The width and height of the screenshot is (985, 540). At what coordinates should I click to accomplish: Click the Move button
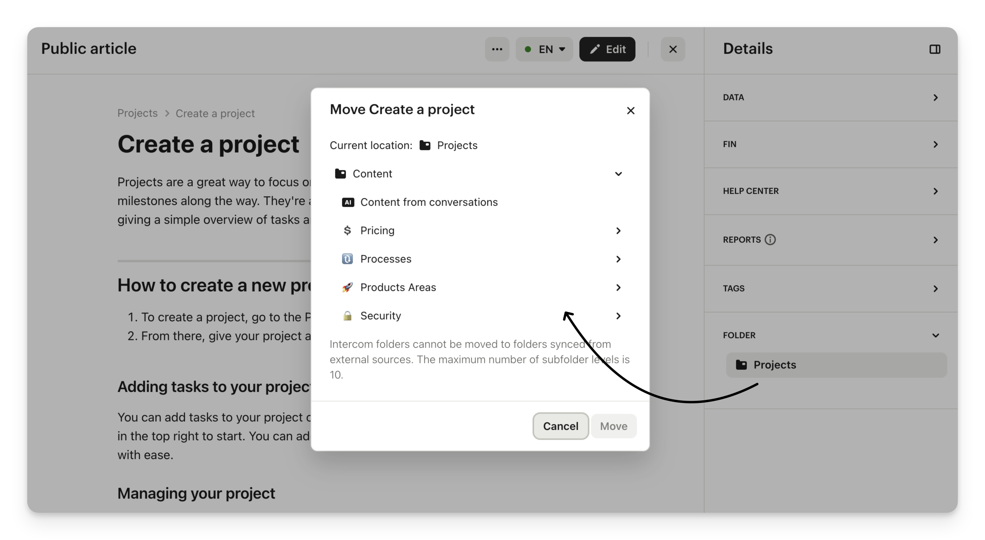(614, 426)
